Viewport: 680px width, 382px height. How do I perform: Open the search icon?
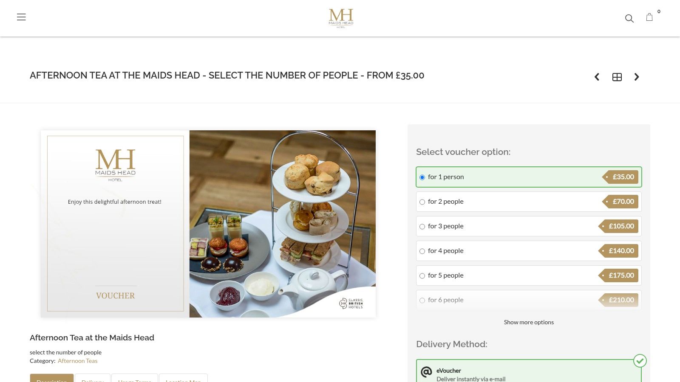click(629, 19)
